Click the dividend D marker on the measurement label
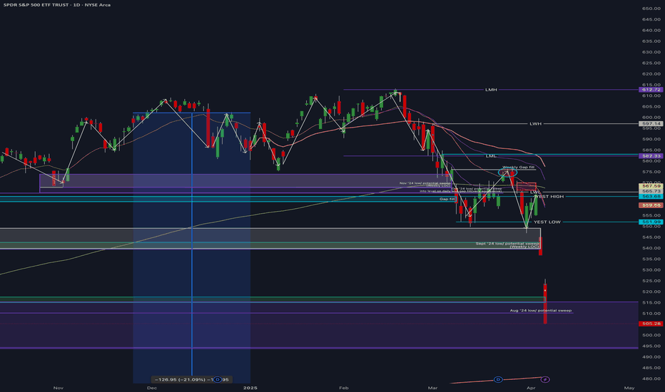Image resolution: width=665 pixels, height=392 pixels. [x=218, y=379]
